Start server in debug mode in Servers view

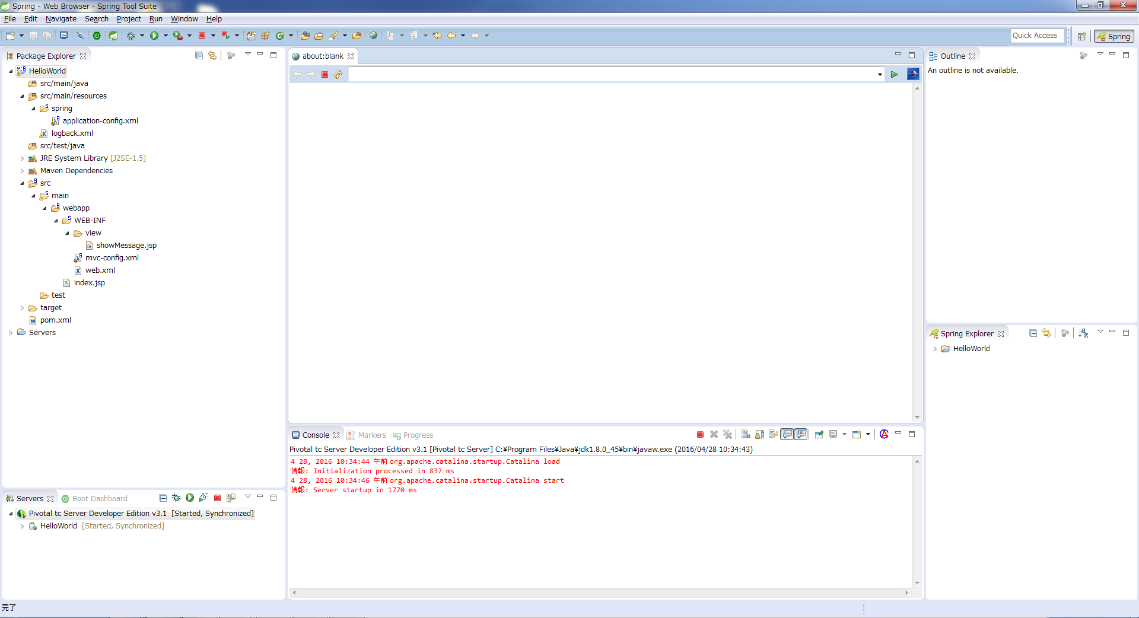176,498
